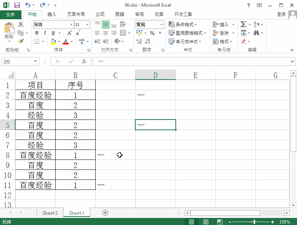Toggle italic formatting with the I icon
This screenshot has width=297, height=225.
pos(44,33)
